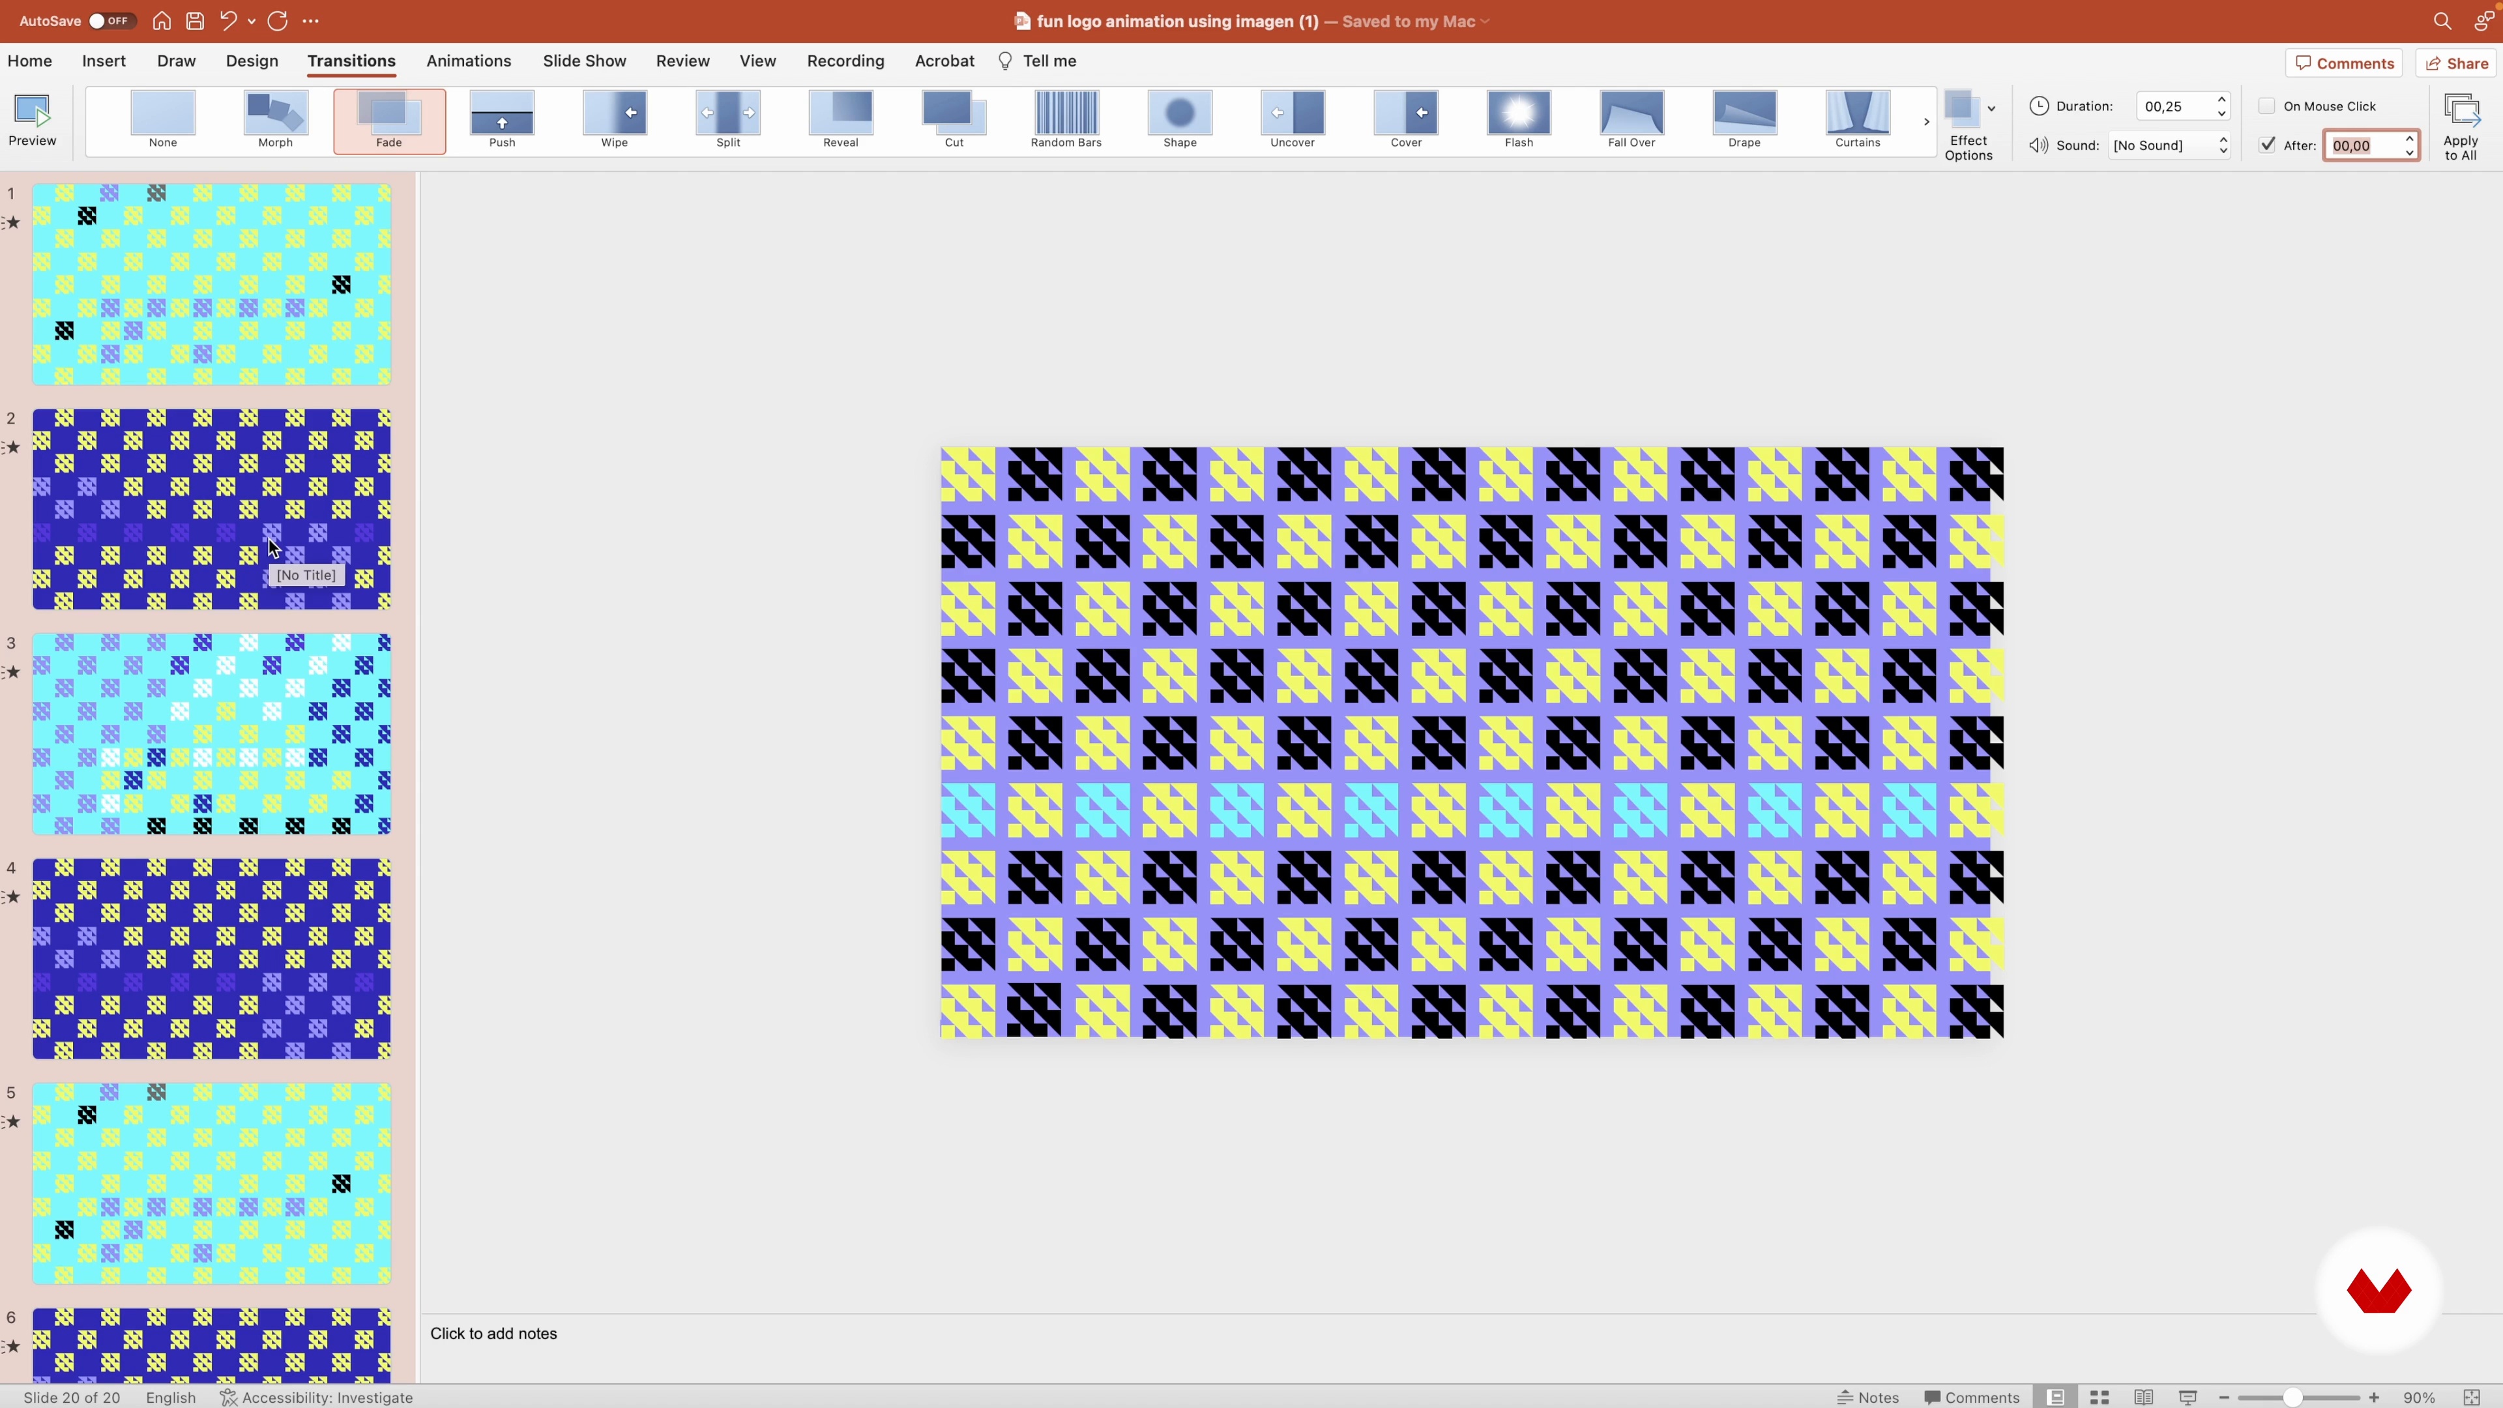Open the Slide Show tab
This screenshot has height=1408, width=2503.
tap(584, 61)
